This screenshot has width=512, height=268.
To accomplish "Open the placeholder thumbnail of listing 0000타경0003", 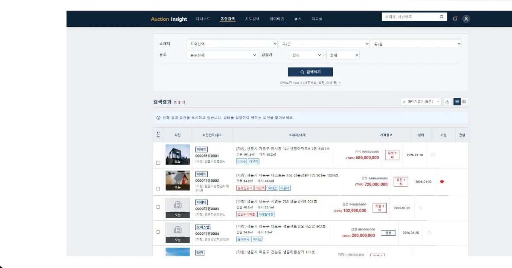I will (x=177, y=208).
